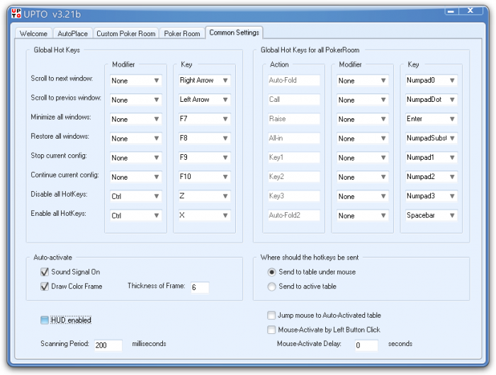The image size is (496, 375).
Task: Click the Thickness of Frame field
Action: [x=200, y=287]
